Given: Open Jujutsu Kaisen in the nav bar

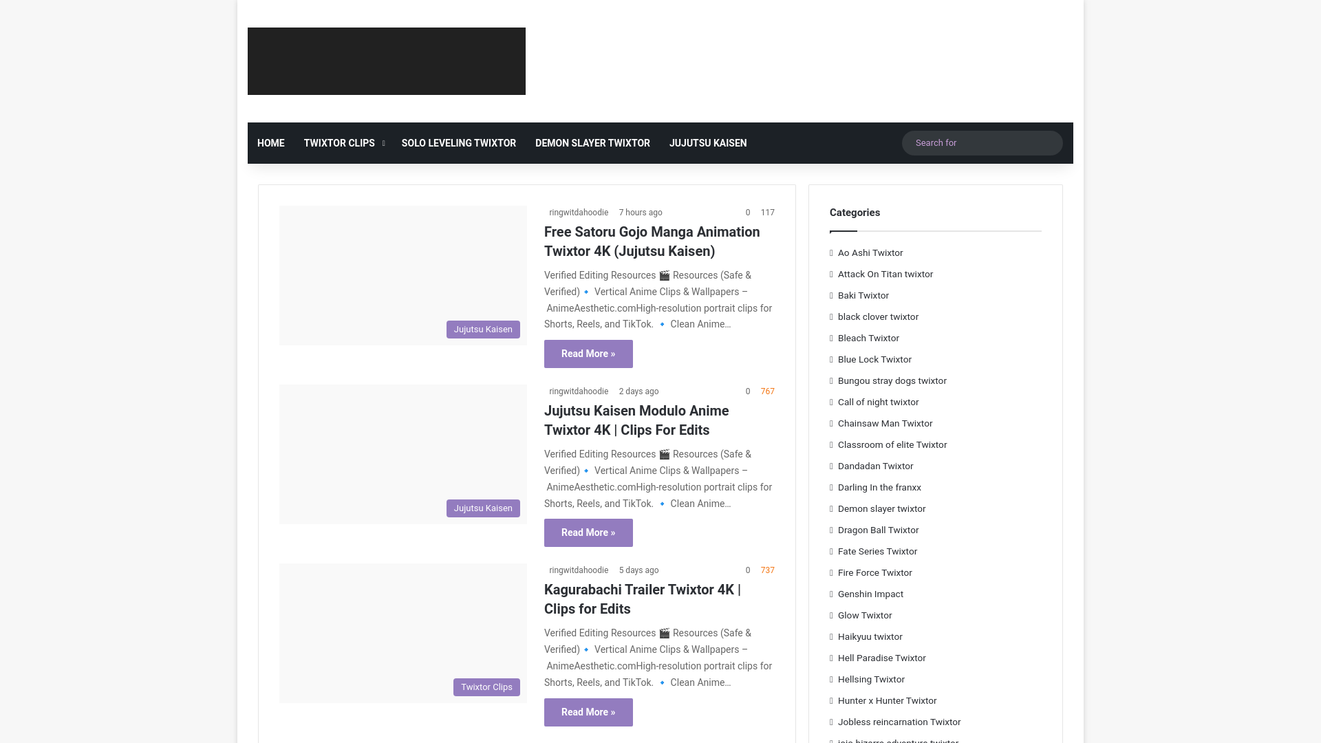Looking at the screenshot, I should coord(708,143).
